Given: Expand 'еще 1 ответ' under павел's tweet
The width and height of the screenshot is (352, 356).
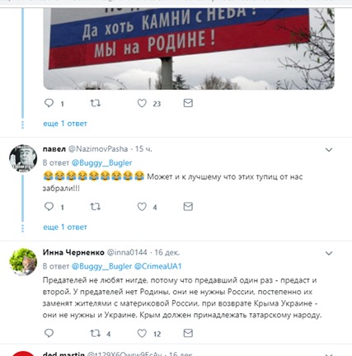Looking at the screenshot, I should tap(65, 227).
